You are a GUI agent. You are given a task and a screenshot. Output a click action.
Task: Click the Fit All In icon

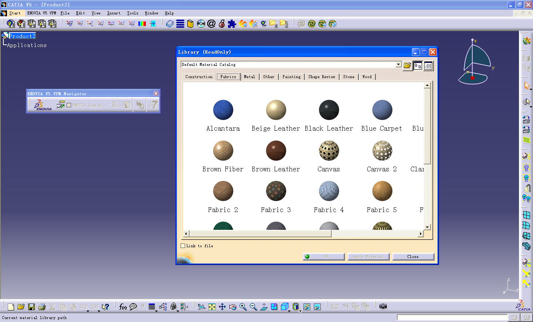(x=212, y=306)
